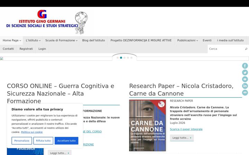Click Leggi tutto under Carne da Cannone
This screenshot has height=155, width=249.
182,138
